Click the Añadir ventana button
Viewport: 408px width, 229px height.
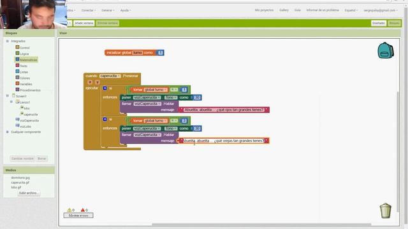[x=84, y=23]
